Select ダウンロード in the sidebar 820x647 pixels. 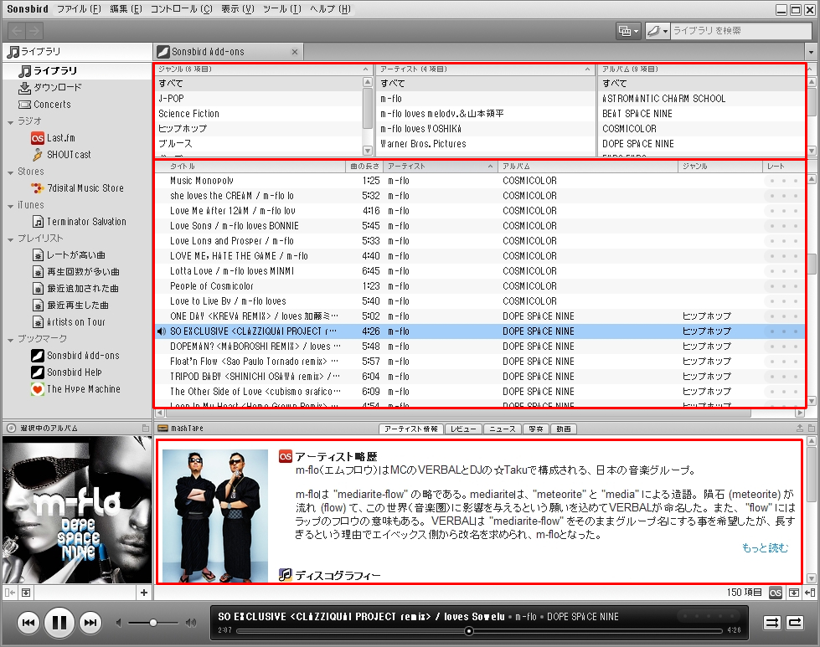click(x=58, y=87)
